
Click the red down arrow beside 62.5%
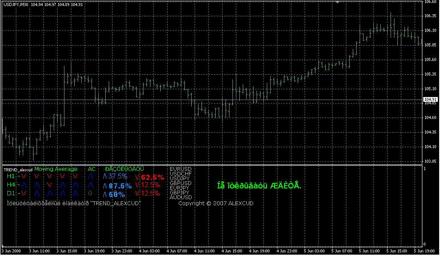(137, 177)
